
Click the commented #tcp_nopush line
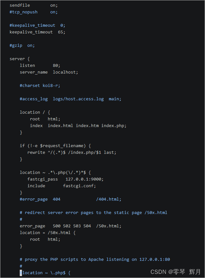coord(33,12)
